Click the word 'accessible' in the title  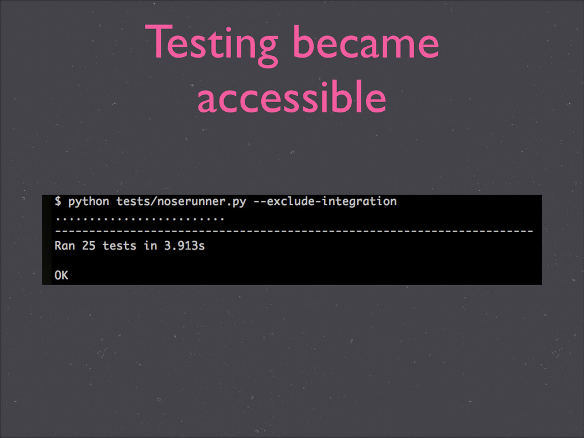point(291,97)
